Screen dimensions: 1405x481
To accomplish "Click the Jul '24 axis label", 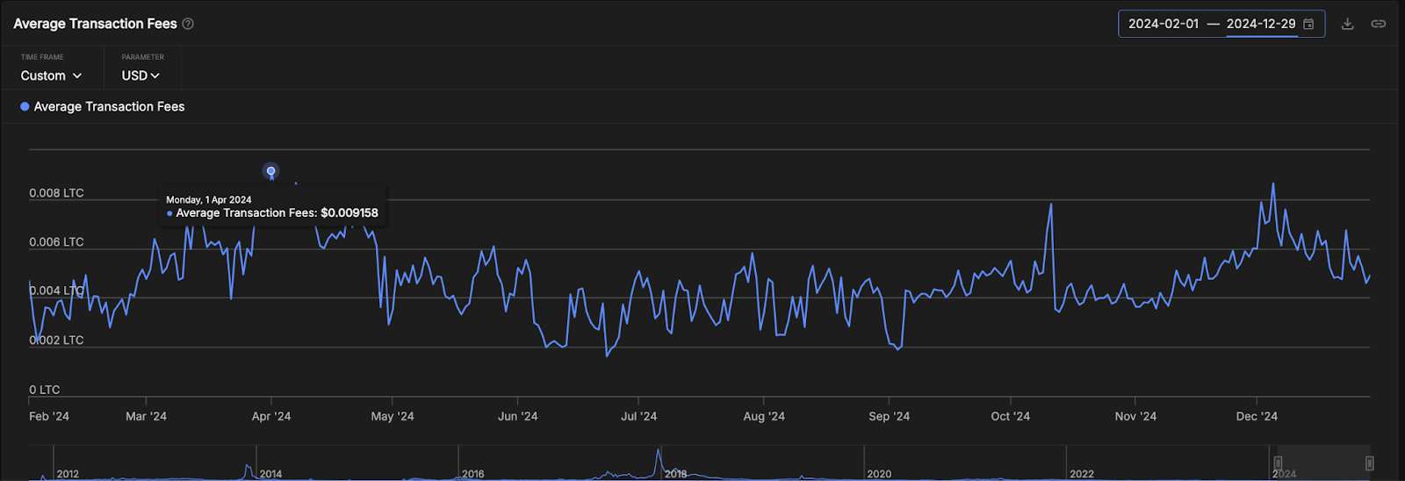I will coord(638,416).
